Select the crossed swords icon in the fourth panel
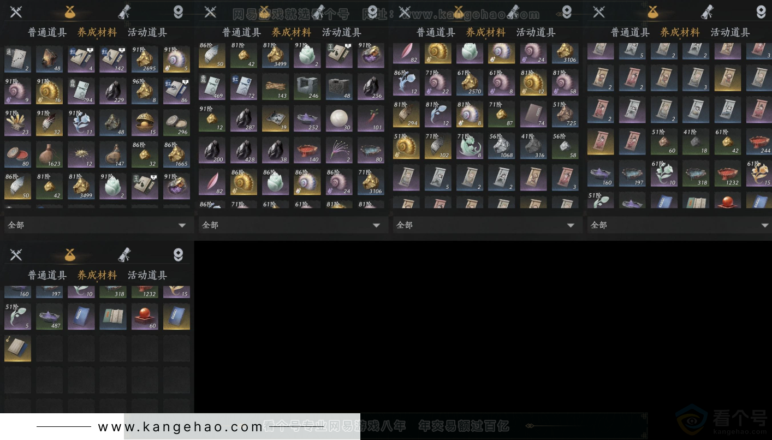 point(599,11)
